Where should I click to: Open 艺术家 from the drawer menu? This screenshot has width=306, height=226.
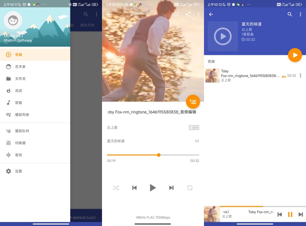(x=20, y=67)
